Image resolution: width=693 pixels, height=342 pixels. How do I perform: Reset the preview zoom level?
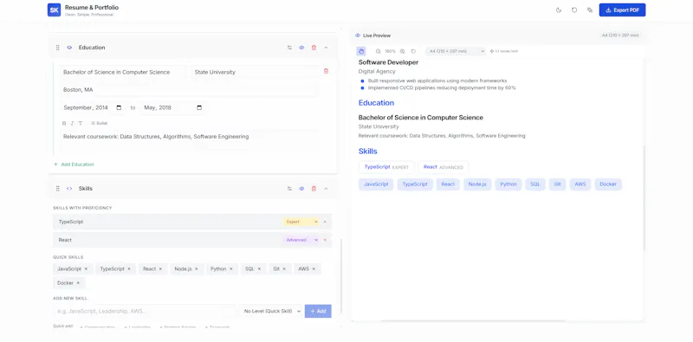tap(413, 51)
